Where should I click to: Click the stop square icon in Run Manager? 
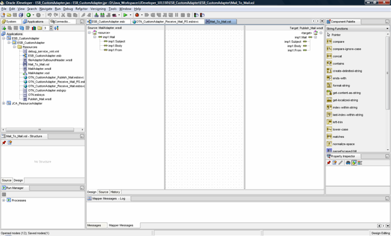coord(4,194)
